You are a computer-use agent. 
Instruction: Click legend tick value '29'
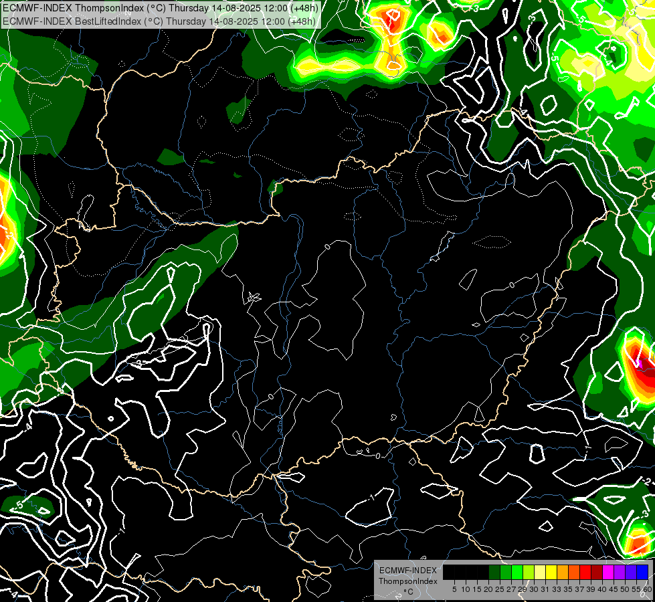tap(523, 589)
